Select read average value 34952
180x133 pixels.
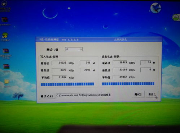point(120,77)
